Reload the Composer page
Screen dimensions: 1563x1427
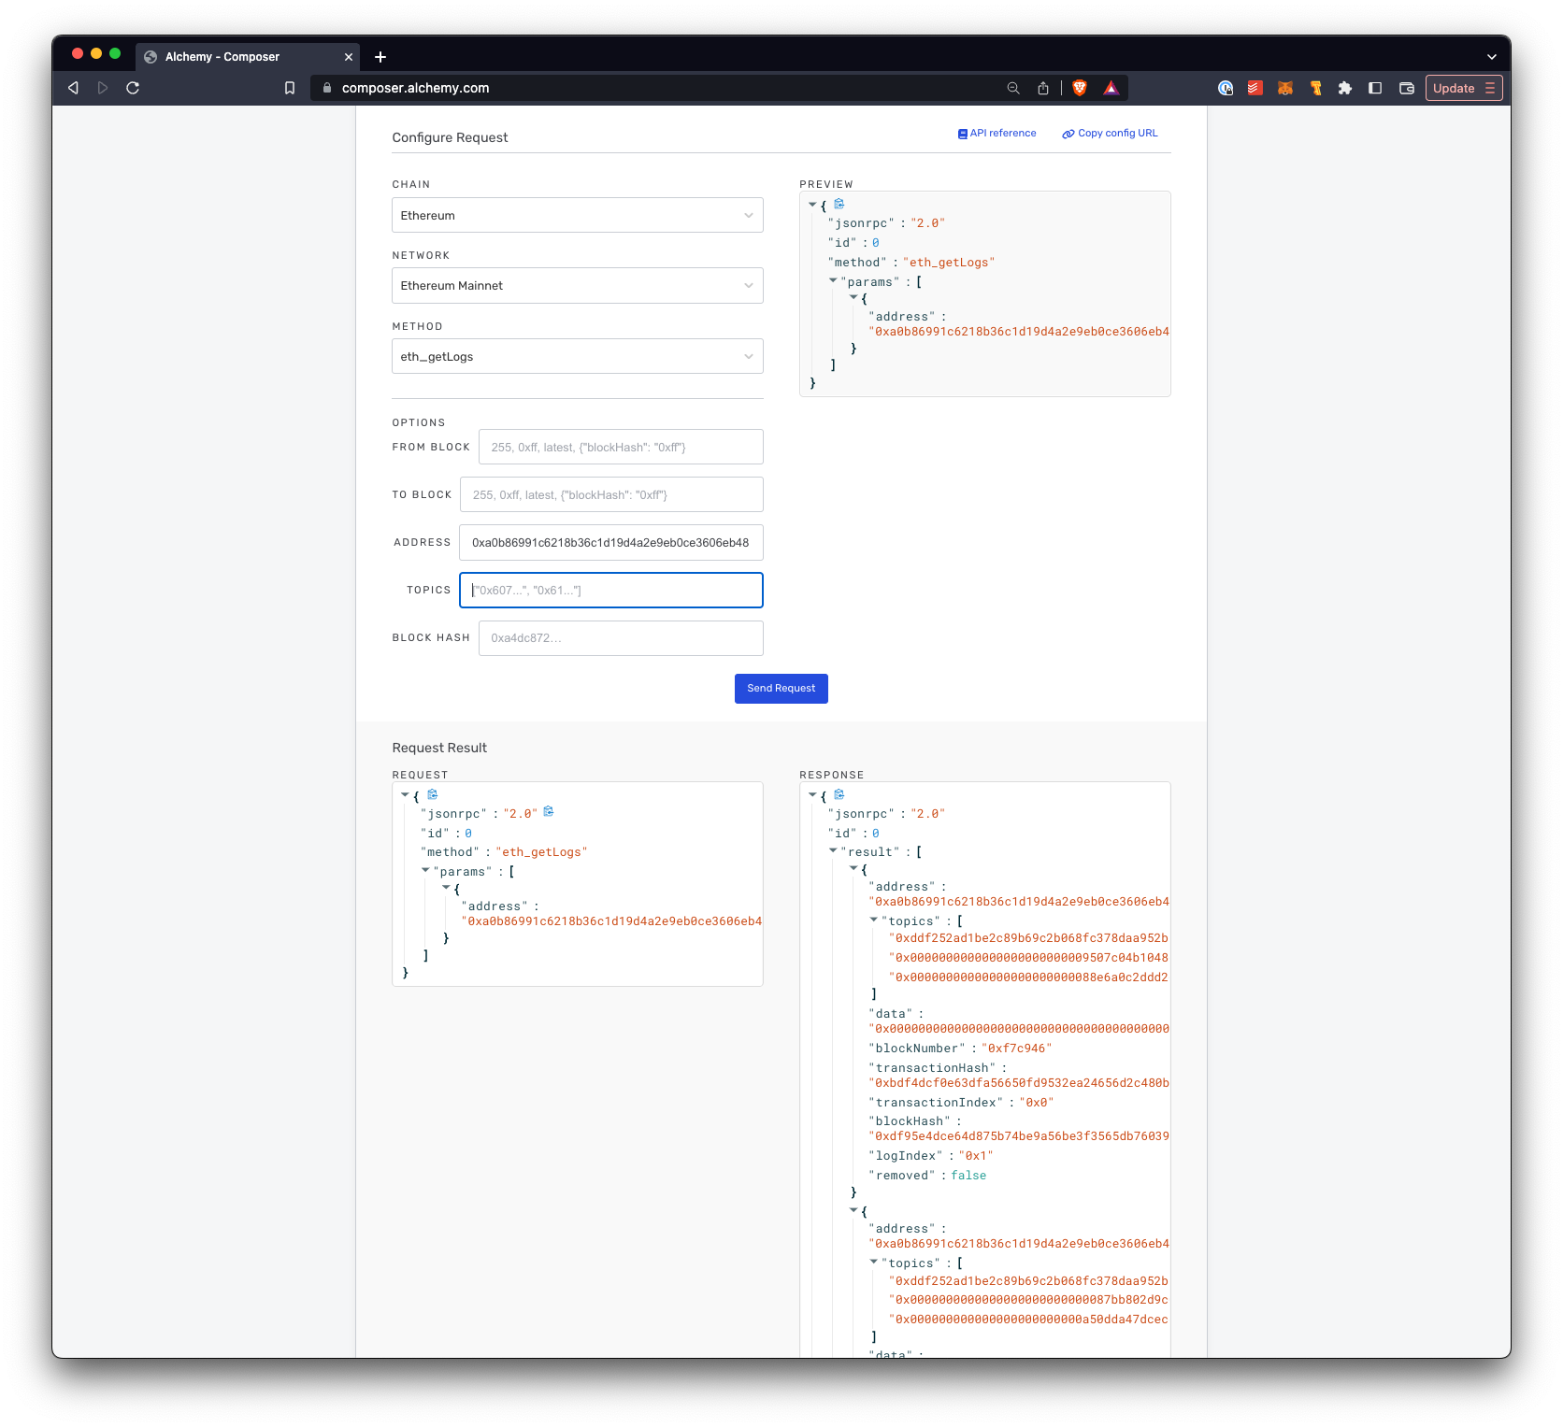pos(133,87)
